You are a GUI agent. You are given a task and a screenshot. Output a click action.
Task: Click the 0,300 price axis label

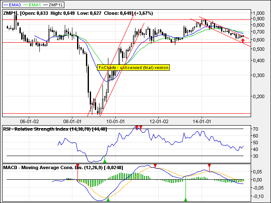click(x=259, y=75)
